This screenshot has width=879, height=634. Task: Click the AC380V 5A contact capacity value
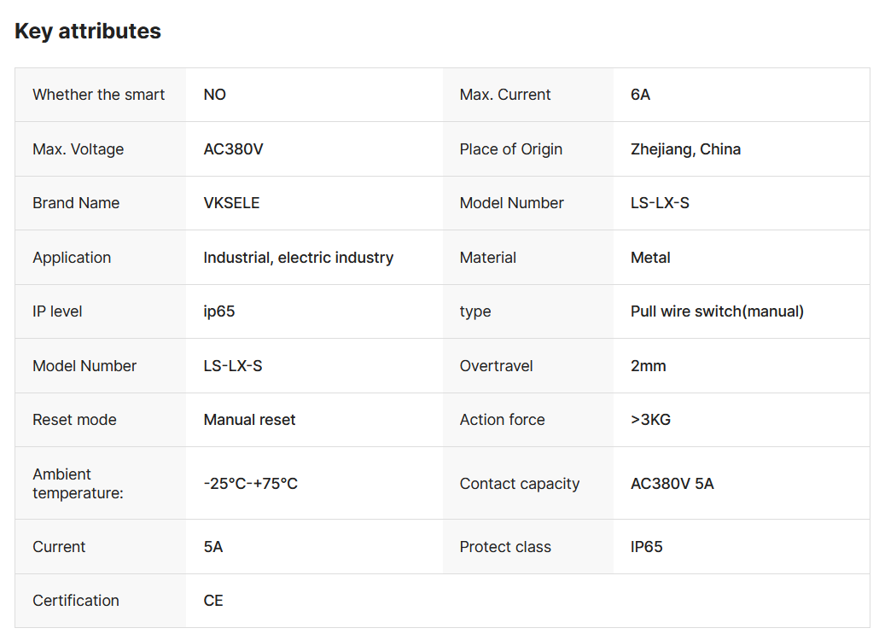(x=672, y=484)
